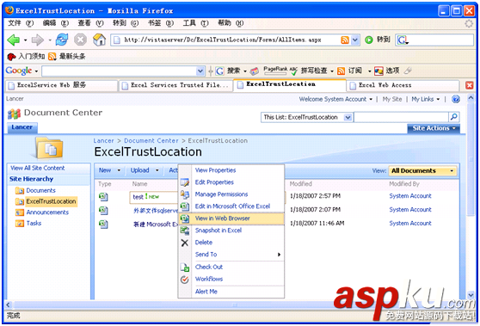Click Document Center breadcrumb link

tap(151, 141)
